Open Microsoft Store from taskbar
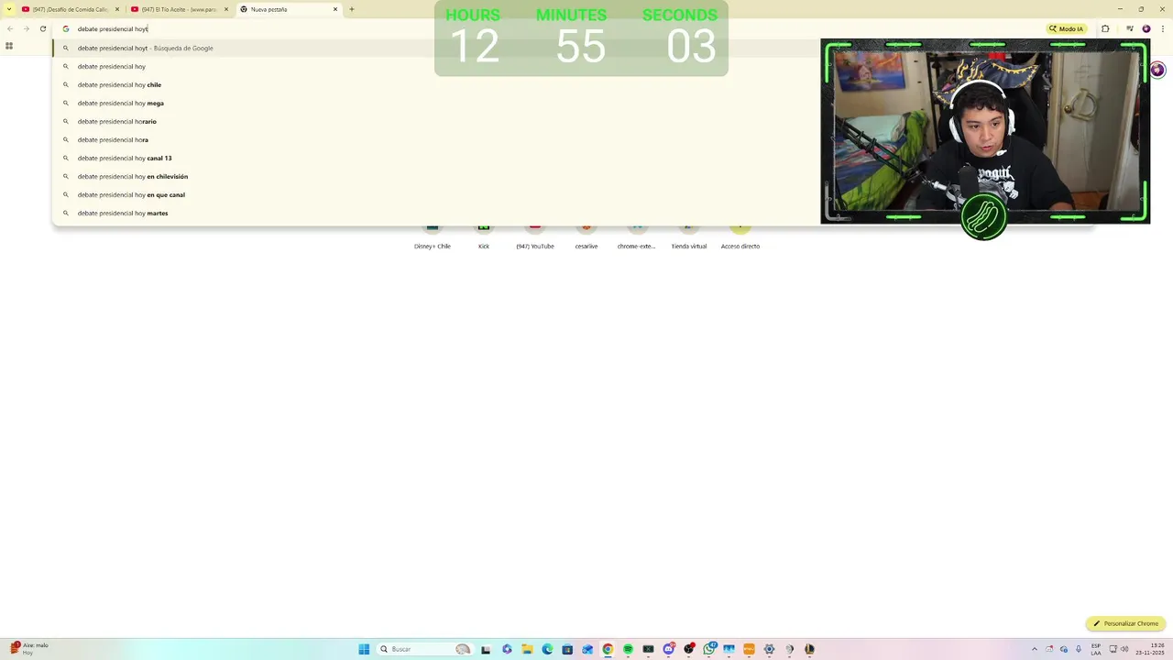This screenshot has height=660, width=1173. pyautogui.click(x=567, y=649)
